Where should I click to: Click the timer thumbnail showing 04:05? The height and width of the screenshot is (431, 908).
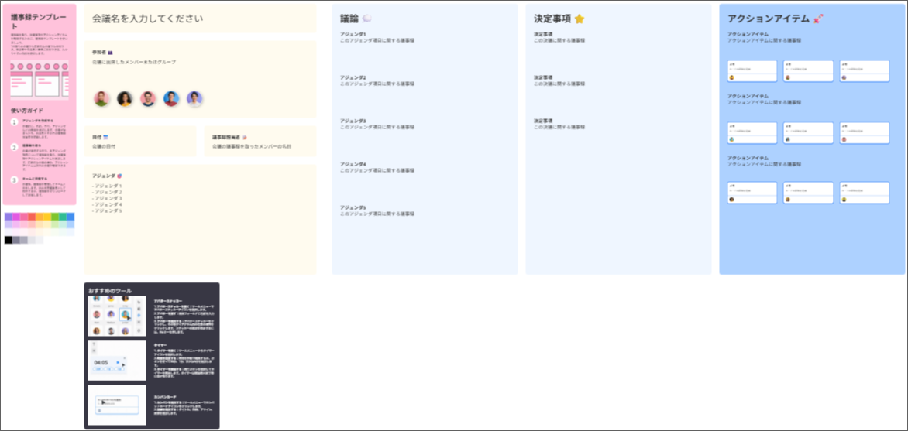116,361
